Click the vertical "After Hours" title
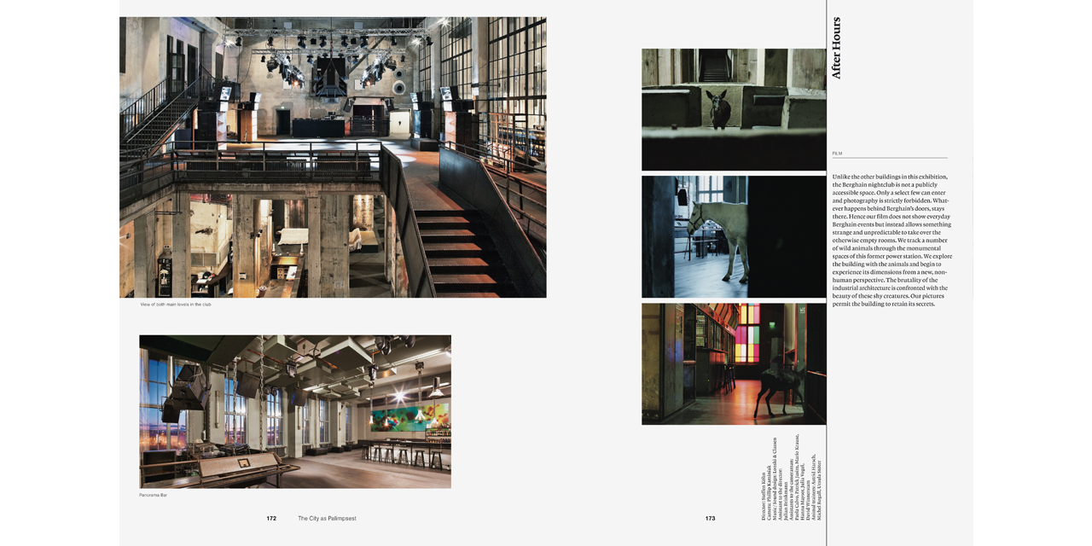The width and height of the screenshot is (1092, 546). click(836, 49)
